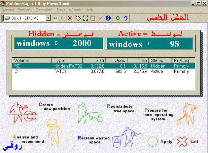This screenshot has width=208, height=153.
Task: Open the General menu
Action: coord(8,10)
